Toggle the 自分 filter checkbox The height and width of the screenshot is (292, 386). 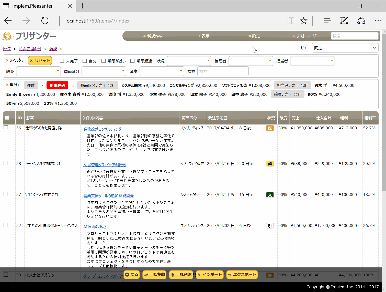(85, 61)
